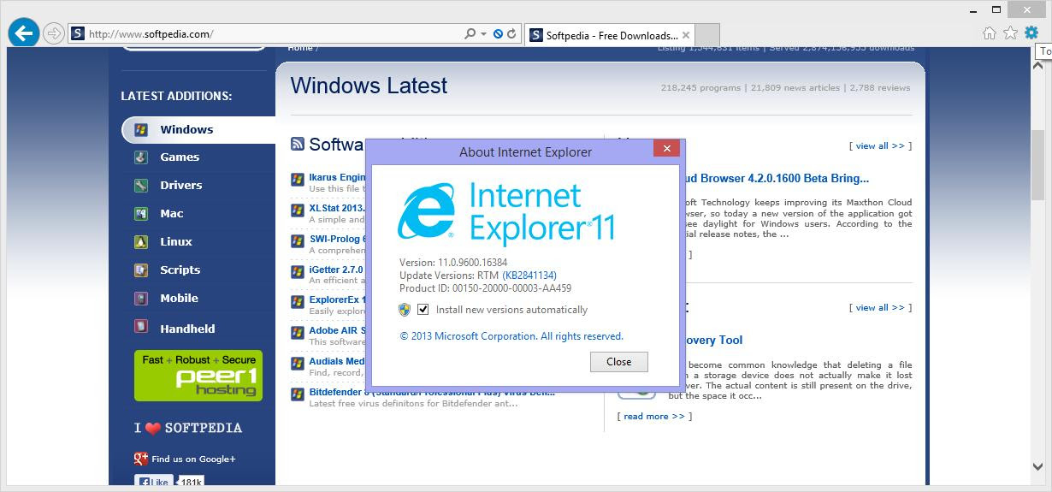The image size is (1052, 492).
Task: Click the Peer1 hosting advertisement banner
Action: (198, 376)
